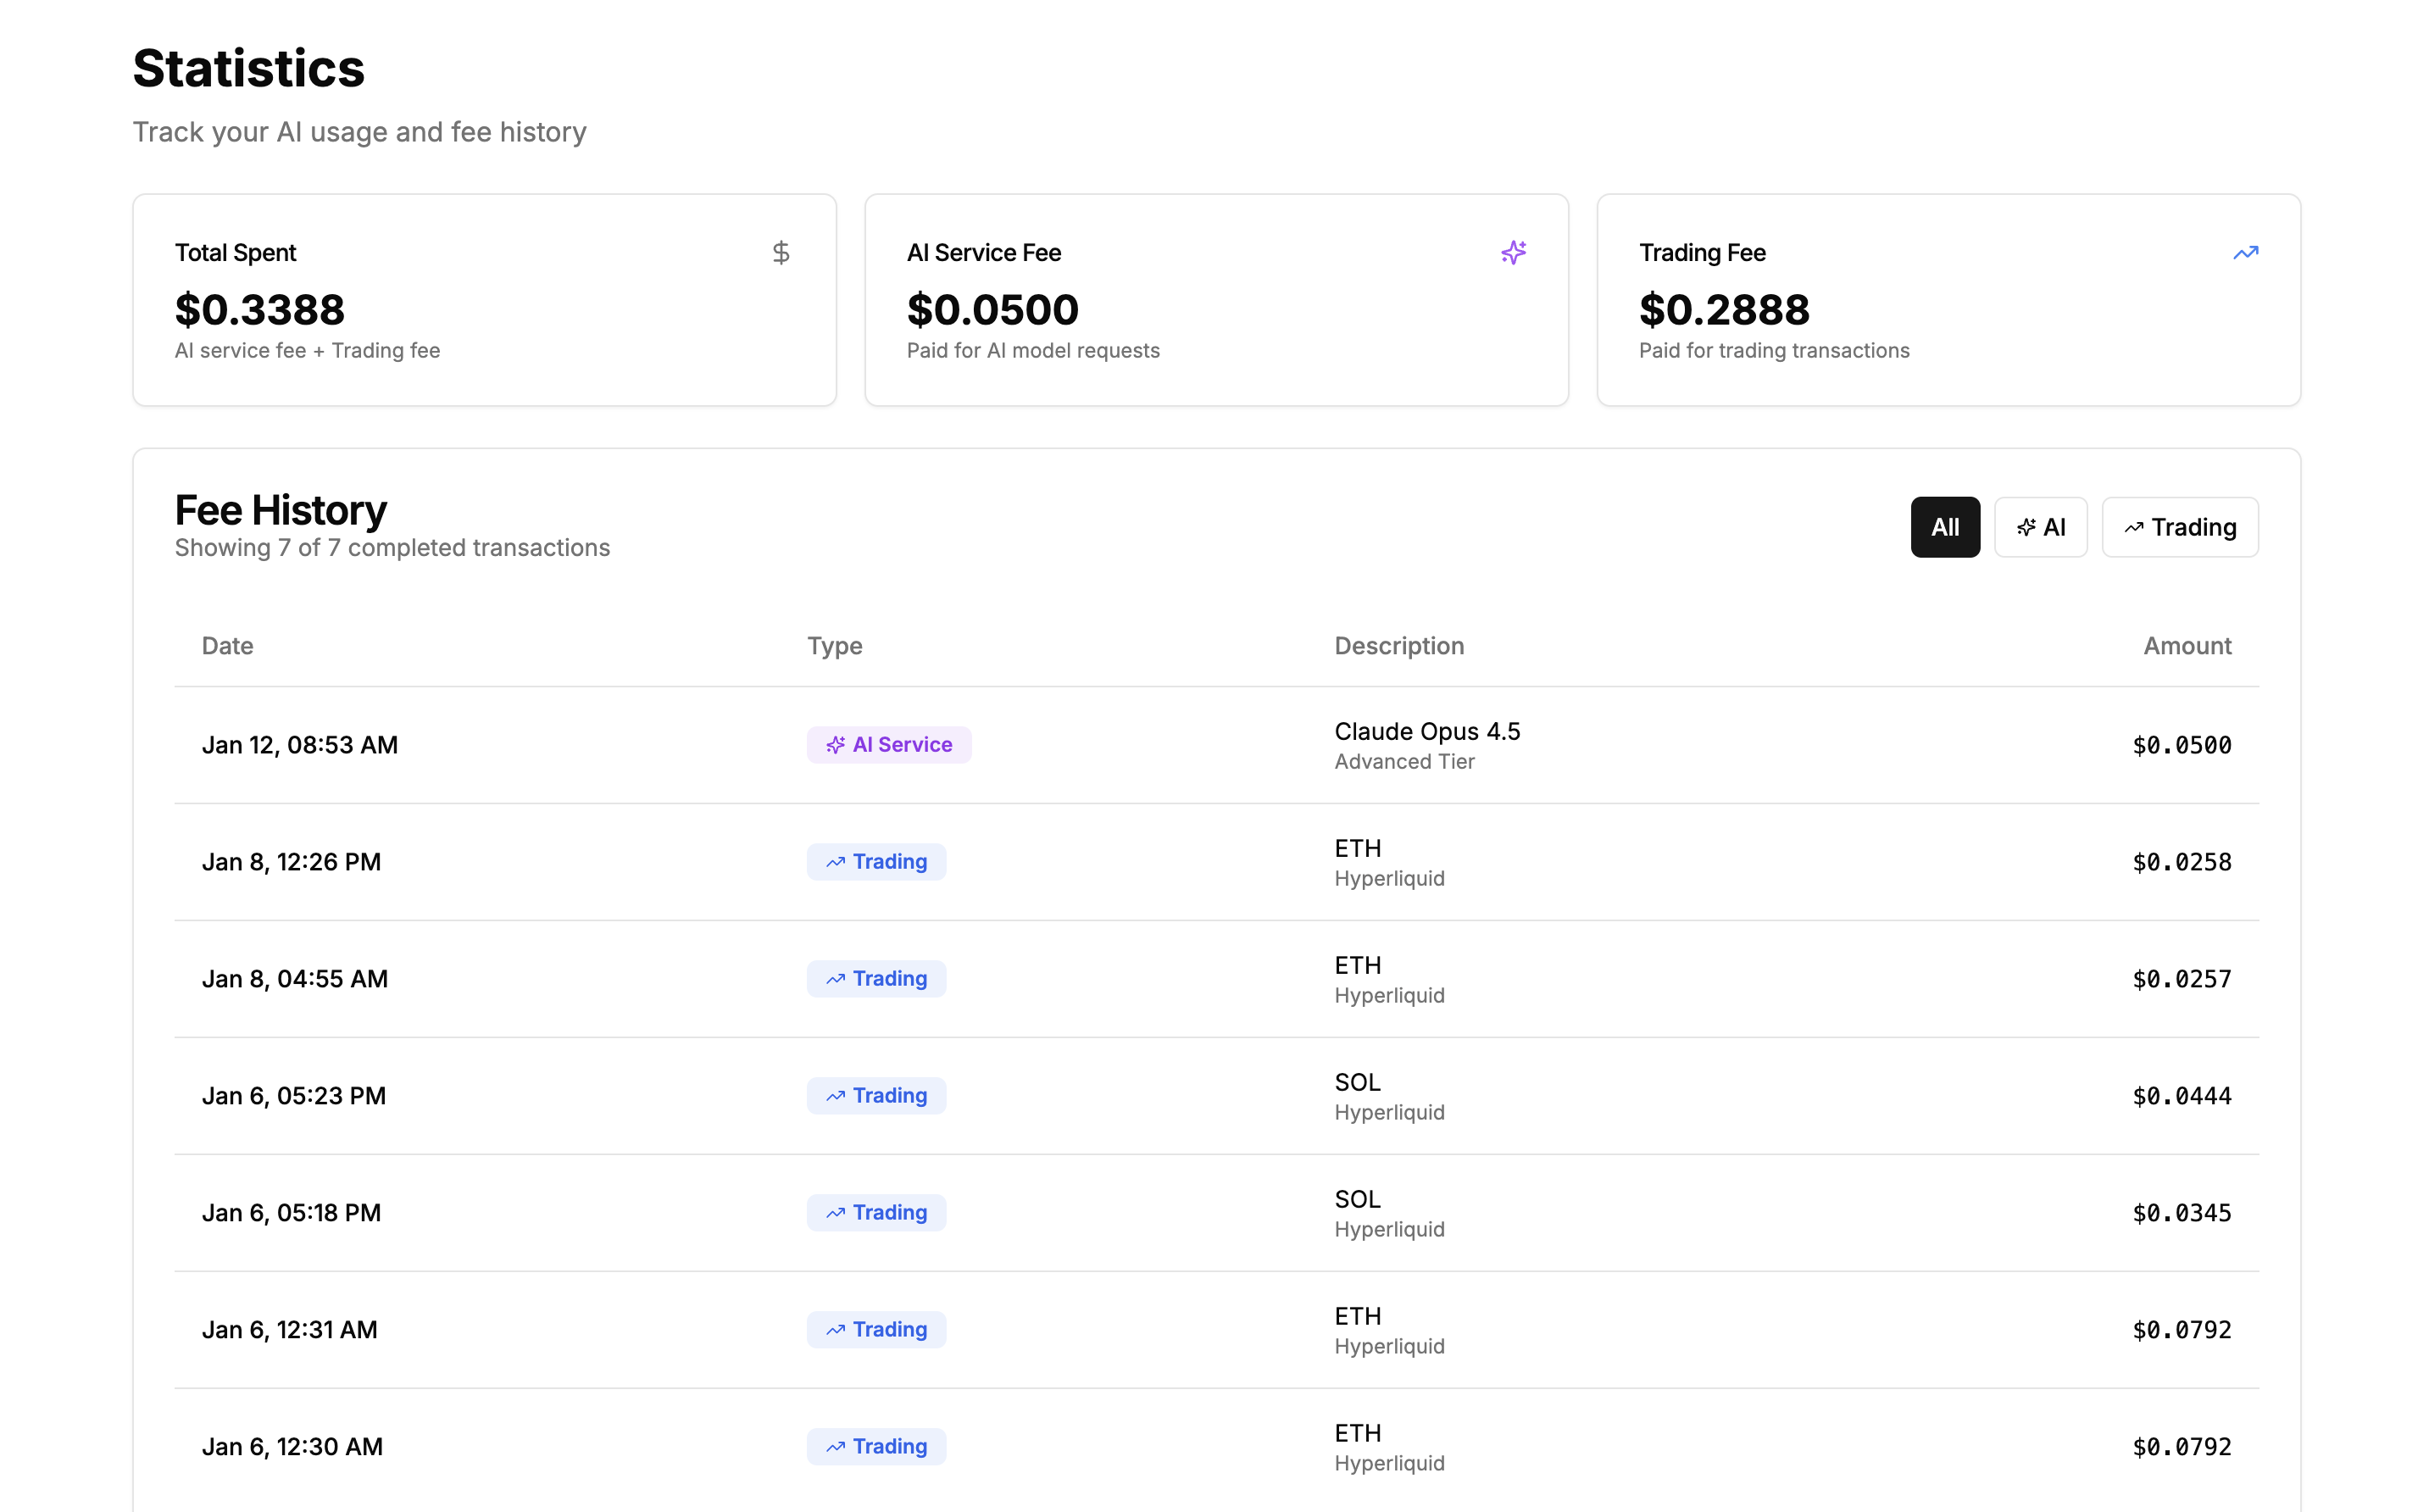Click the Trading badge on Jan 6, 12:31 AM row

(876, 1329)
